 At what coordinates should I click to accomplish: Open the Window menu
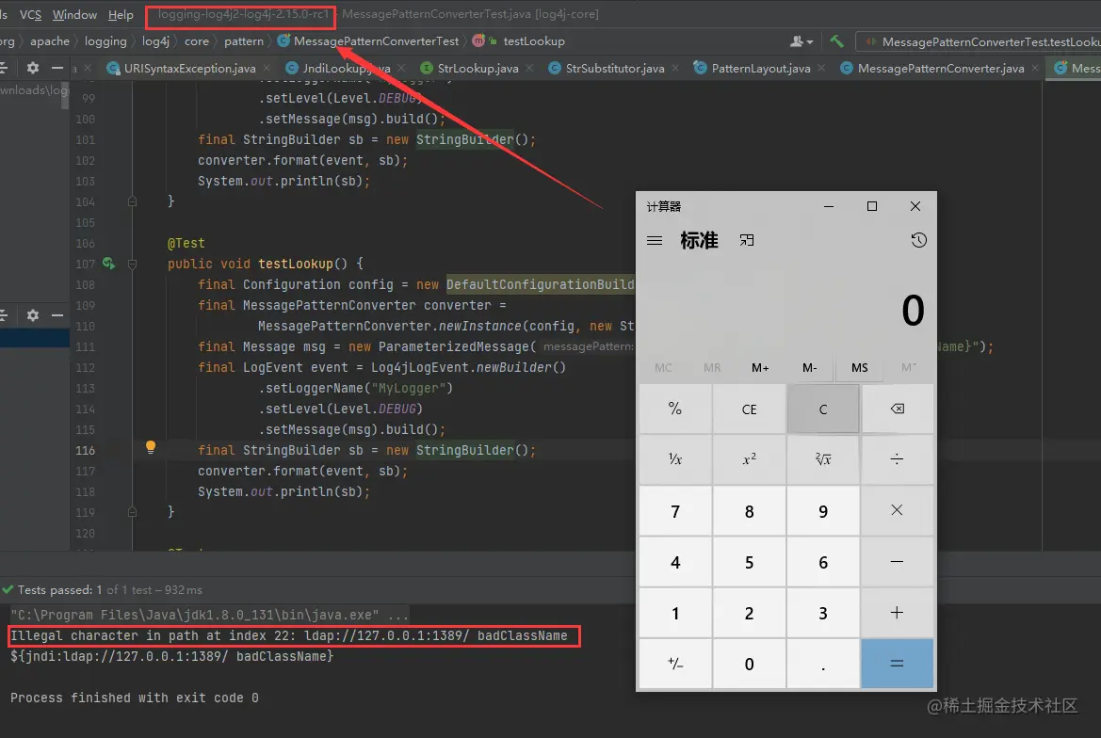tap(74, 14)
